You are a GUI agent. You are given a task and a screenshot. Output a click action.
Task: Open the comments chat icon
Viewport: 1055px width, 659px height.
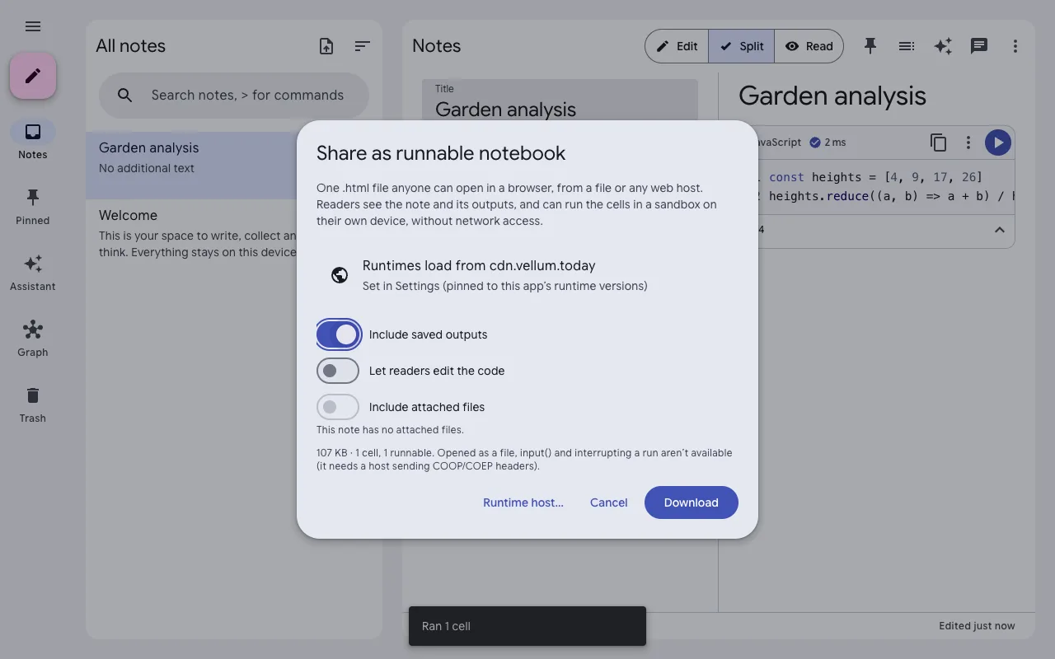click(979, 46)
